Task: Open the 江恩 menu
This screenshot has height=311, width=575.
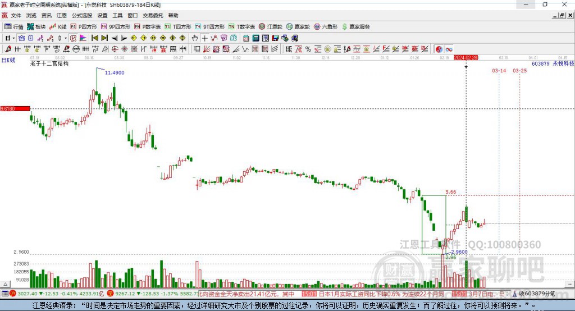Action: (x=62, y=15)
